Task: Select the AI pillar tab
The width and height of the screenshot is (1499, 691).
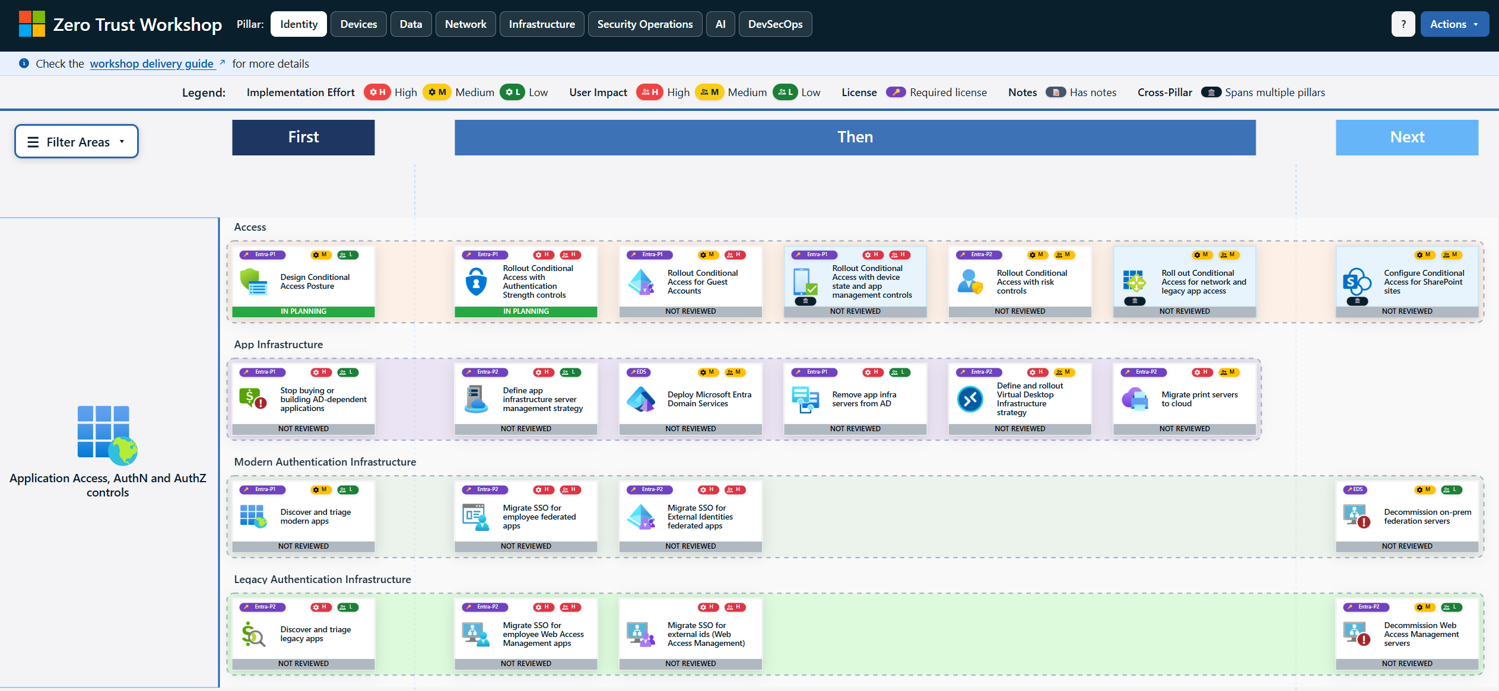Action: tap(720, 24)
